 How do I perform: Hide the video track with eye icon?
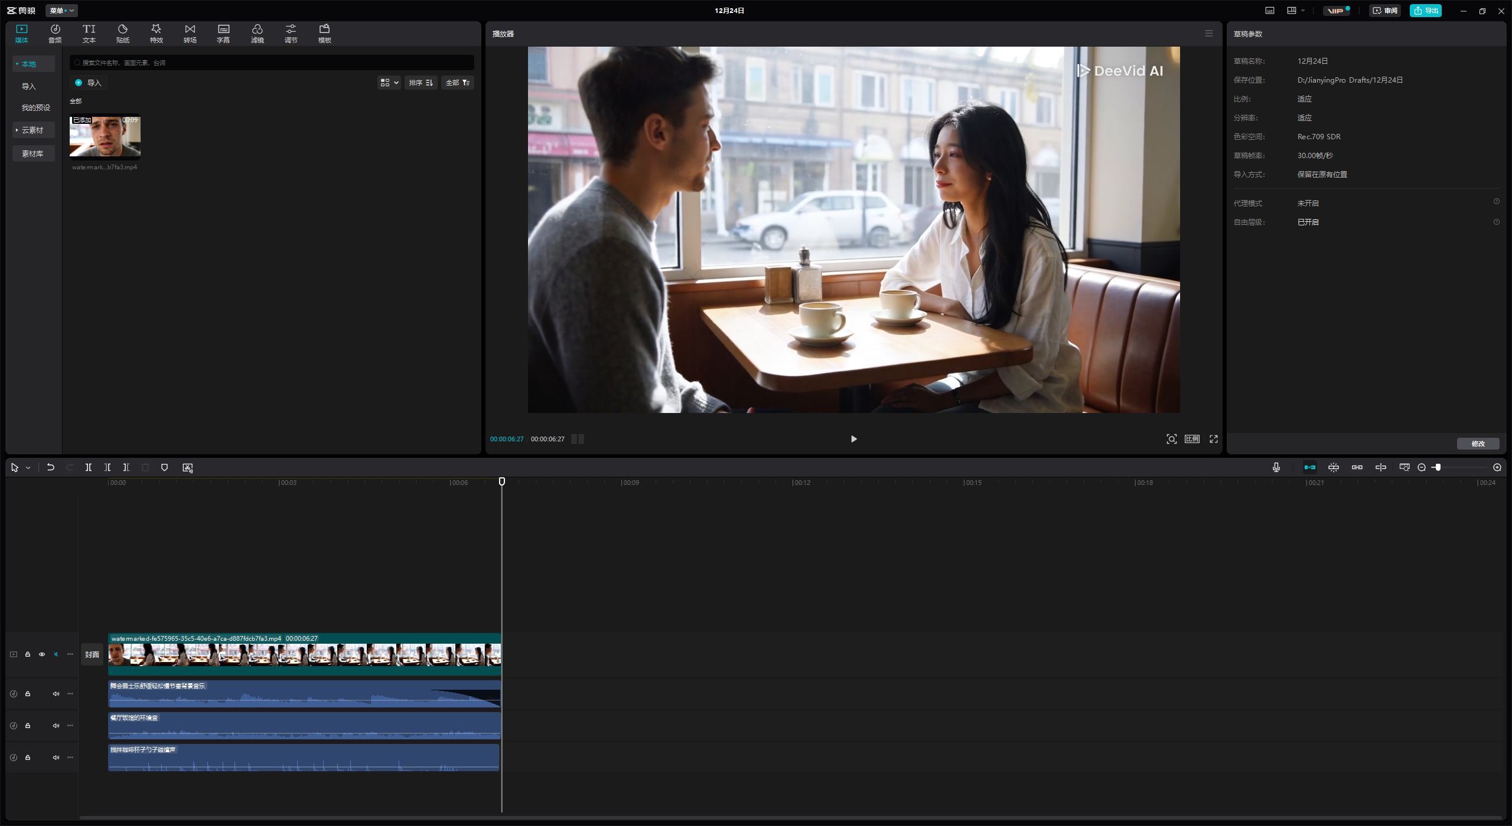pos(42,654)
